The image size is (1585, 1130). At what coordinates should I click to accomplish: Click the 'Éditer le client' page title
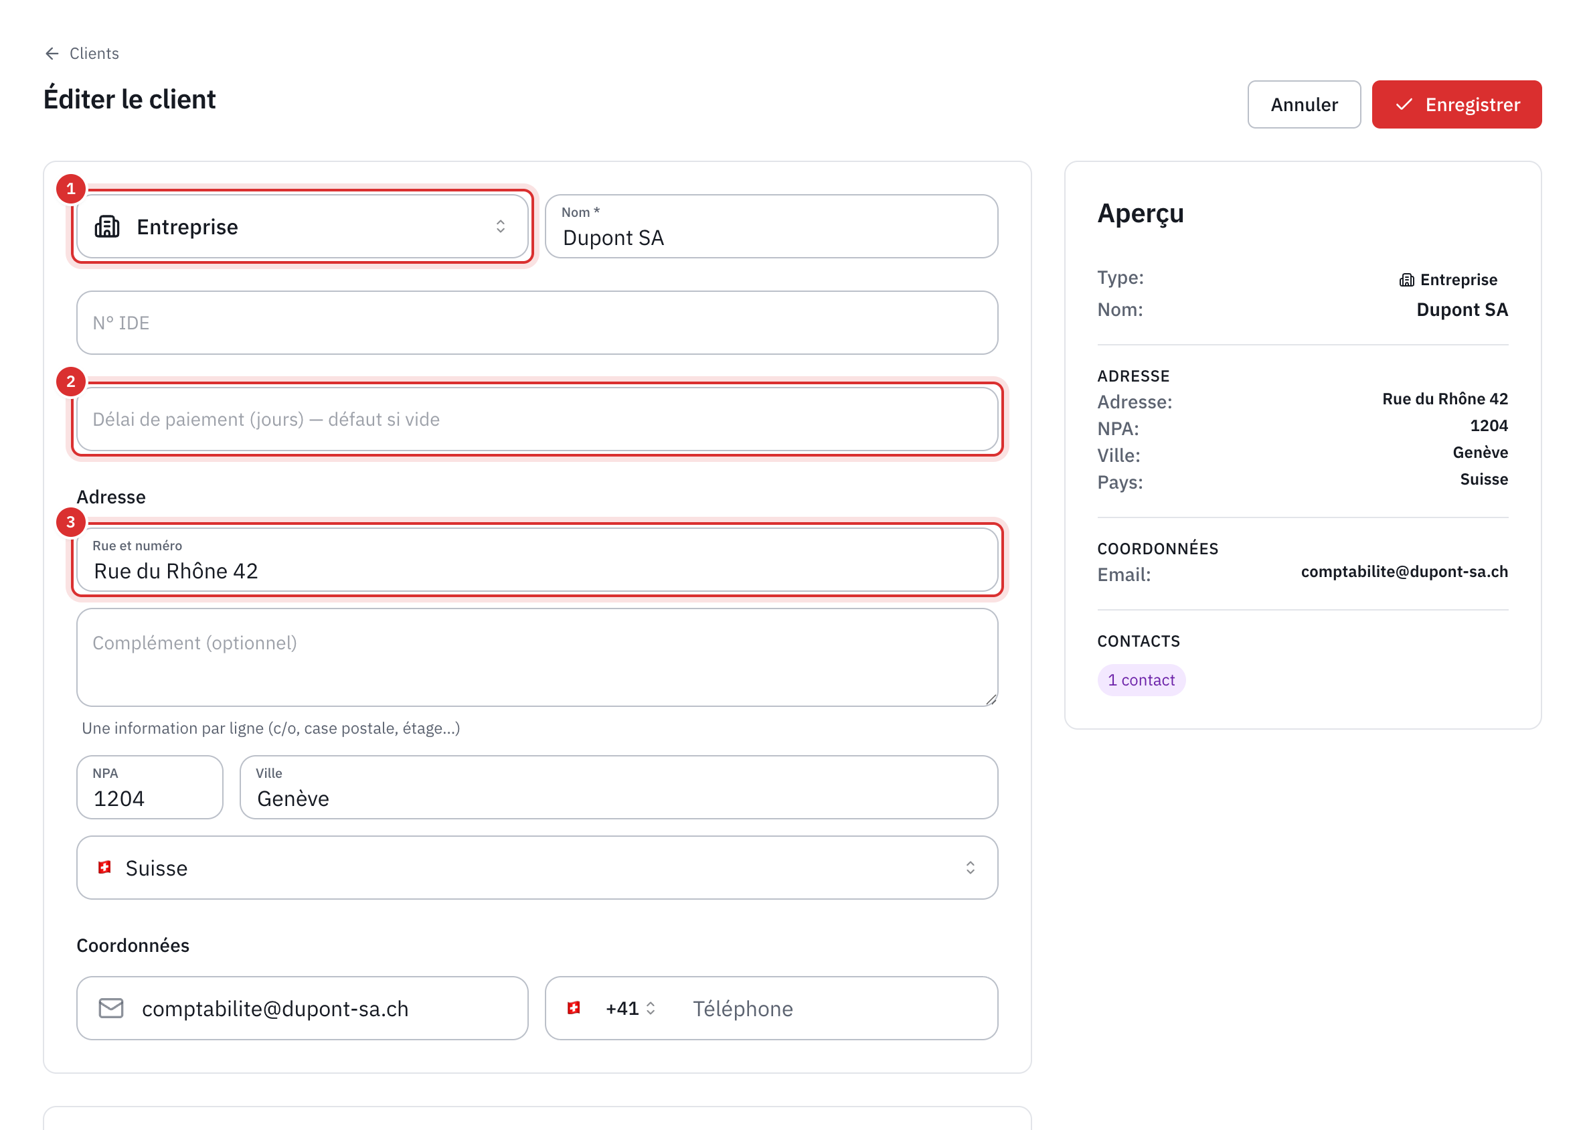pos(129,100)
